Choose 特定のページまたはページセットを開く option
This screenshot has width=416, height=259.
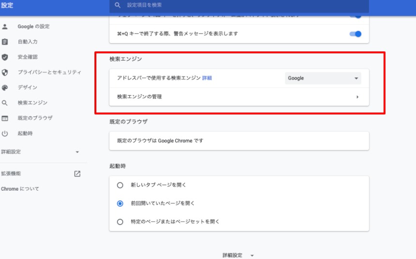pyautogui.click(x=120, y=222)
